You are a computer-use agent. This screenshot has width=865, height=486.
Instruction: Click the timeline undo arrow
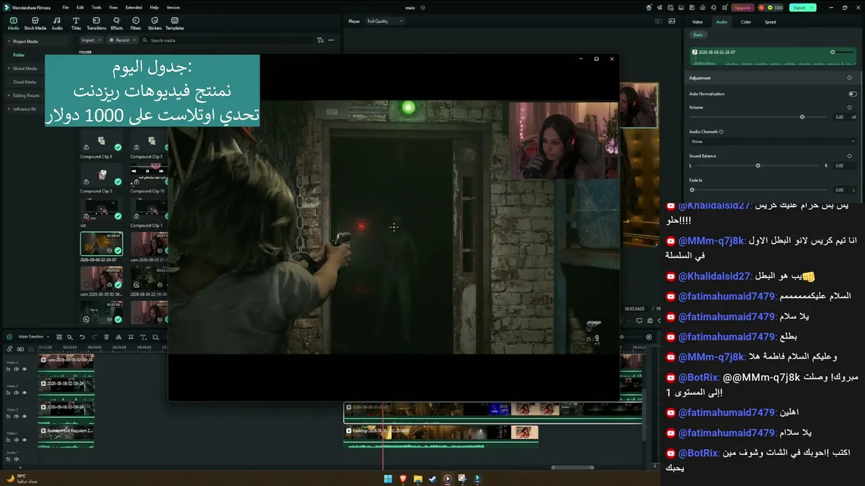(x=82, y=337)
